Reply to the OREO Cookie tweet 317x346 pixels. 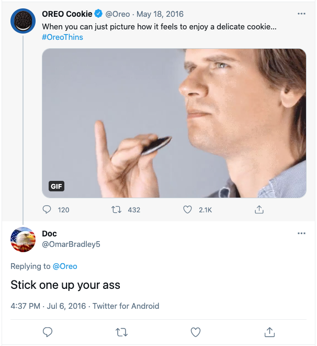tap(47, 210)
